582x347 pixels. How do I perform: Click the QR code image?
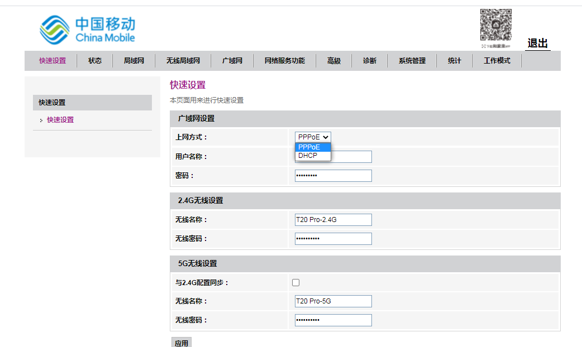click(496, 25)
